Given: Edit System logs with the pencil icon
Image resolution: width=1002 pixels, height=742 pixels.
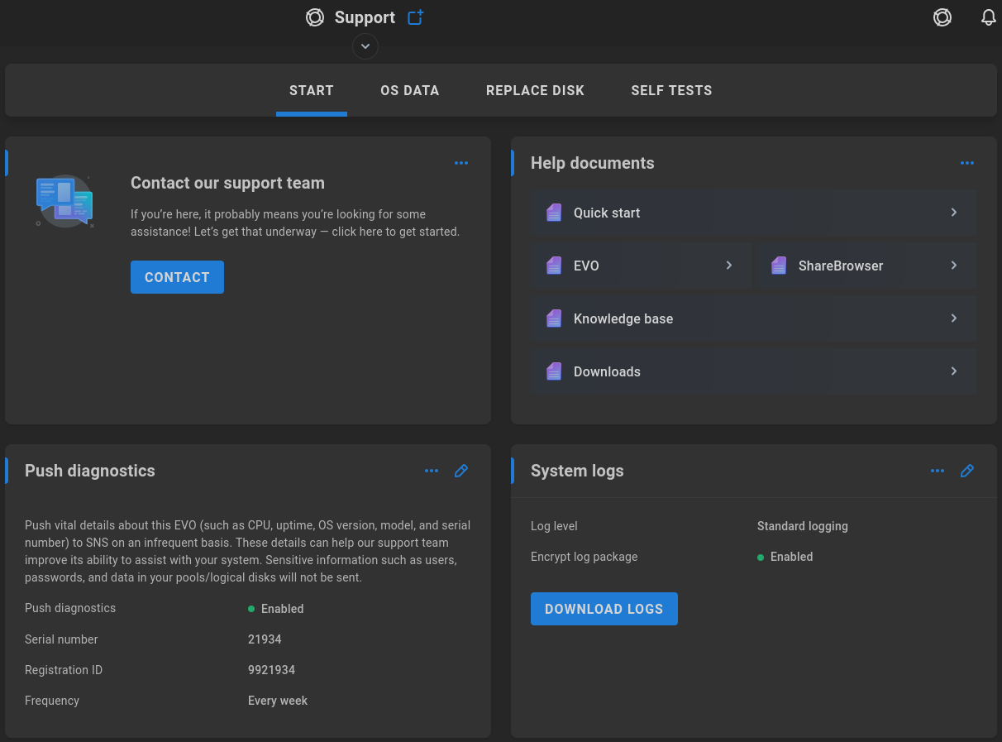Looking at the screenshot, I should click(967, 471).
